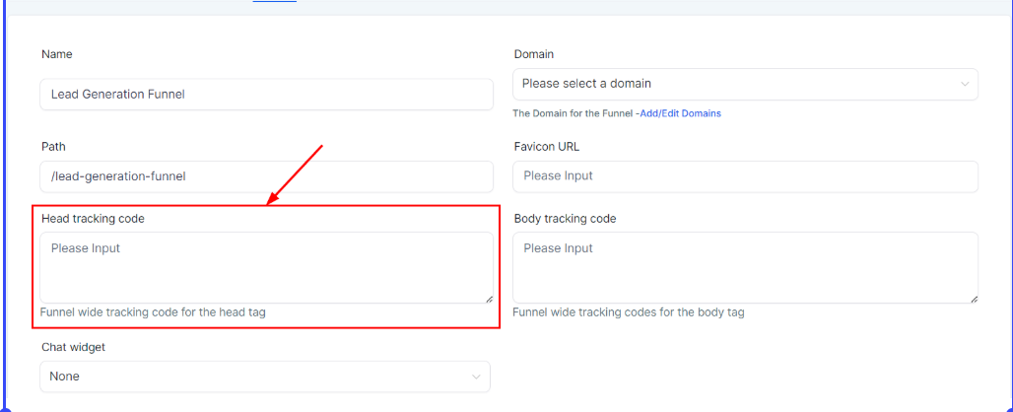
Task: Click the head tag helper text below textarea
Action: click(153, 312)
